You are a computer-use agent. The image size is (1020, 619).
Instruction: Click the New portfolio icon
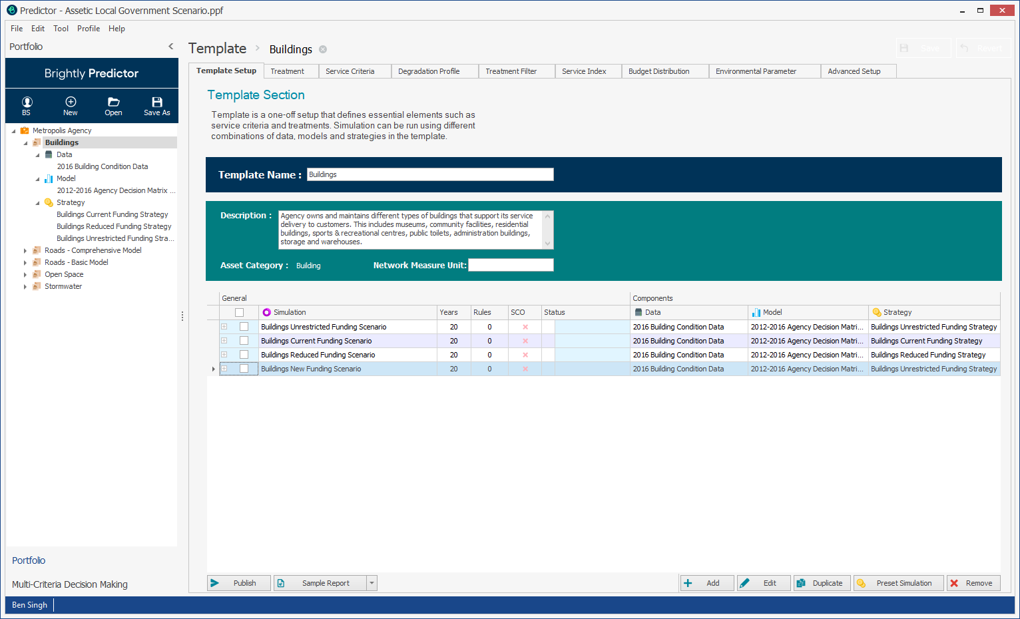click(71, 103)
